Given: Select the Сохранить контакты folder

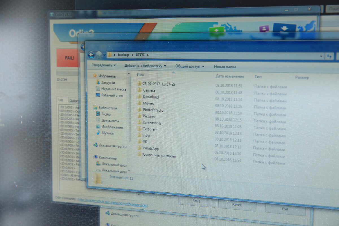Looking at the screenshot, I should [x=157, y=155].
